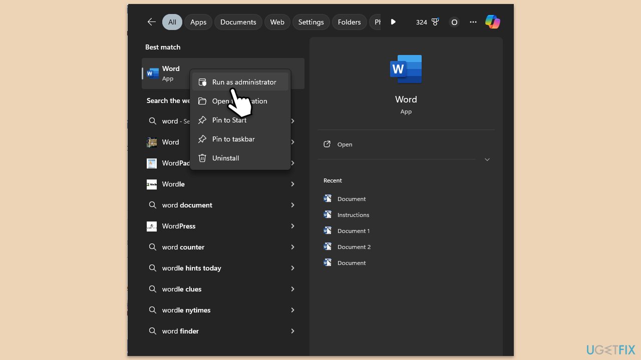Click the circular O profile icon
This screenshot has height=360, width=641.
click(454, 22)
